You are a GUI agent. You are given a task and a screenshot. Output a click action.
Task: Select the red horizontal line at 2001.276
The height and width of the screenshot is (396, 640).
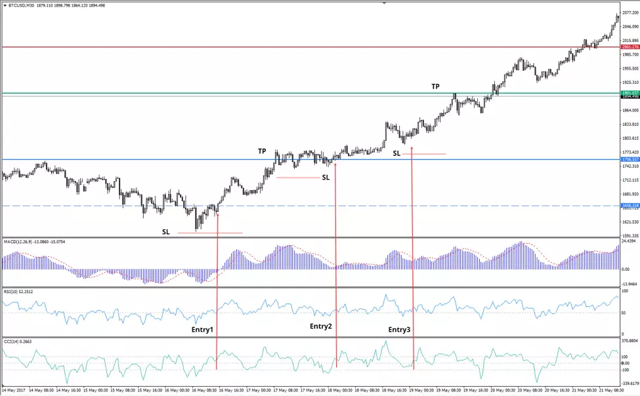310,47
